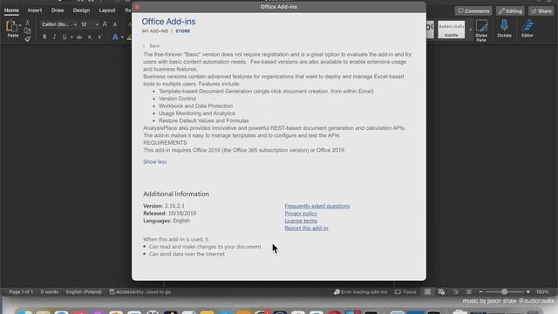The image size is (558, 314).
Task: Select Outline view icon
Action: point(455,292)
